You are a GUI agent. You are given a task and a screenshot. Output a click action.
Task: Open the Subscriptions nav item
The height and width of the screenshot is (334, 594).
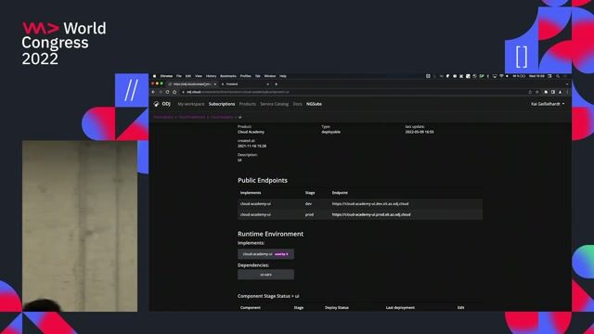222,104
